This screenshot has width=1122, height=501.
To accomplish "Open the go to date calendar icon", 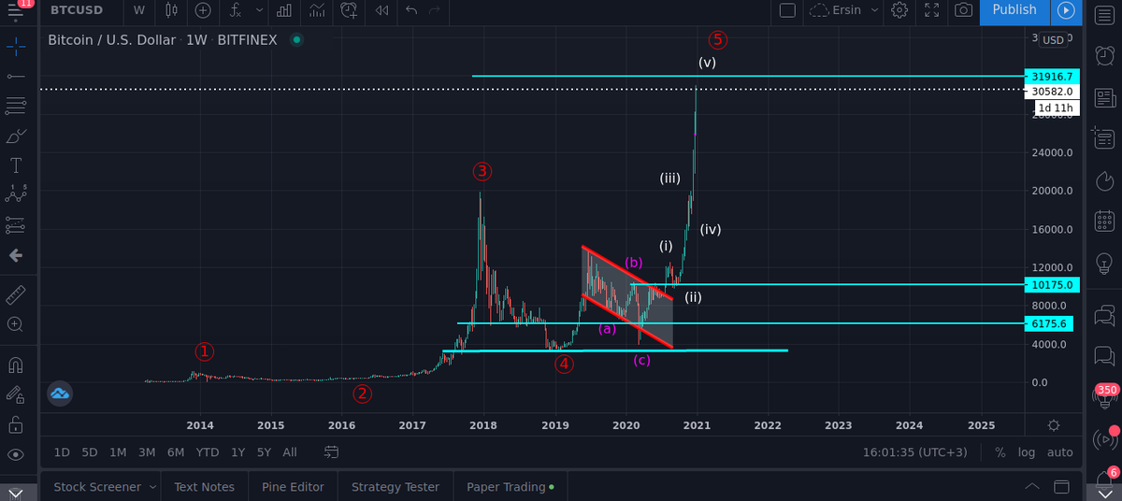I will point(331,452).
